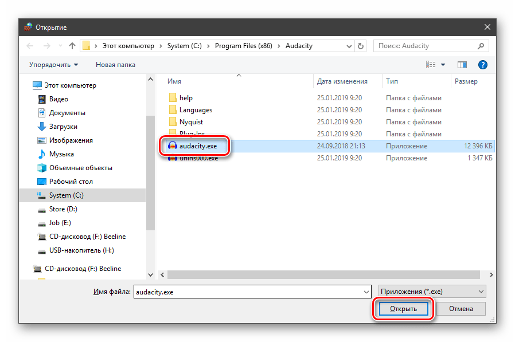Expand the address bar history dropdown arrow
The width and height of the screenshot is (515, 342).
(x=349, y=46)
